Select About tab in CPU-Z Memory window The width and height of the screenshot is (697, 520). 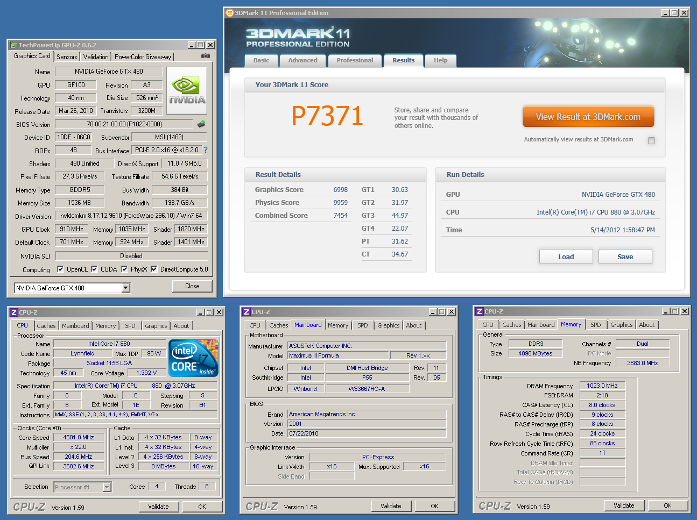tap(647, 325)
